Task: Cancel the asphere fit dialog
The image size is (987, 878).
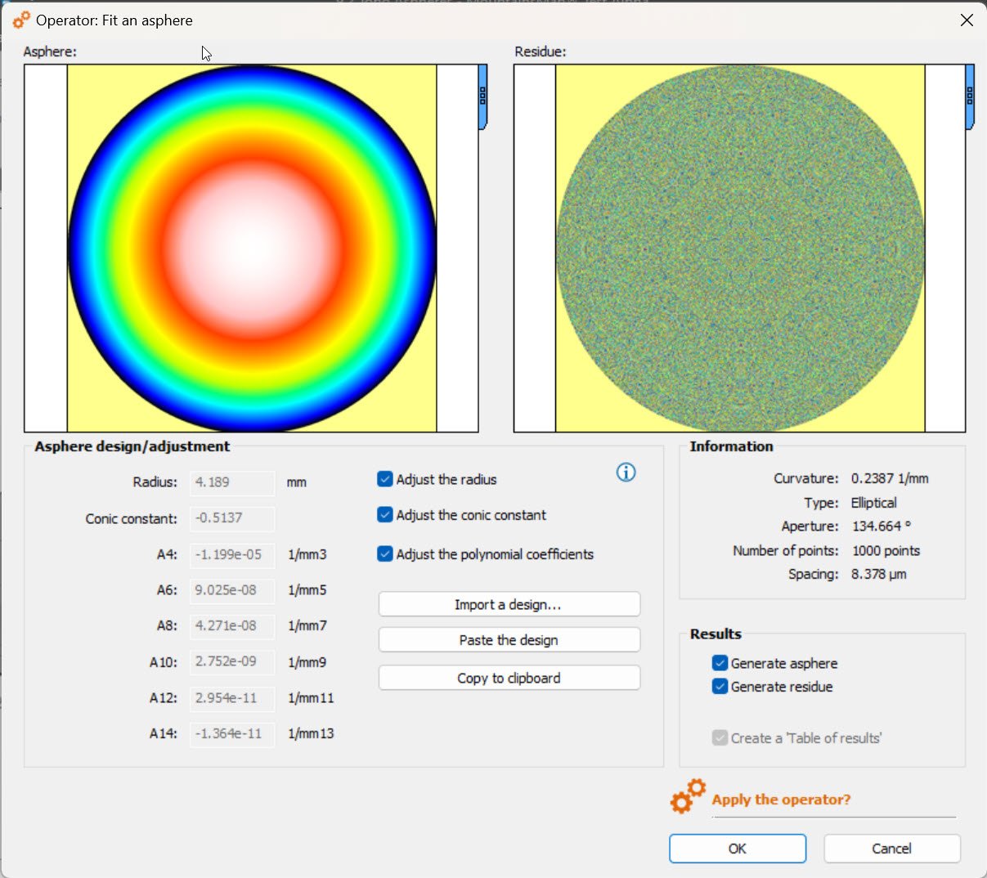Action: [x=891, y=849]
